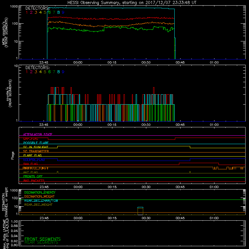The height and width of the screenshot is (249, 249).
Task: Click the DECIMATION_ENERGY legend label
Action: (40, 192)
